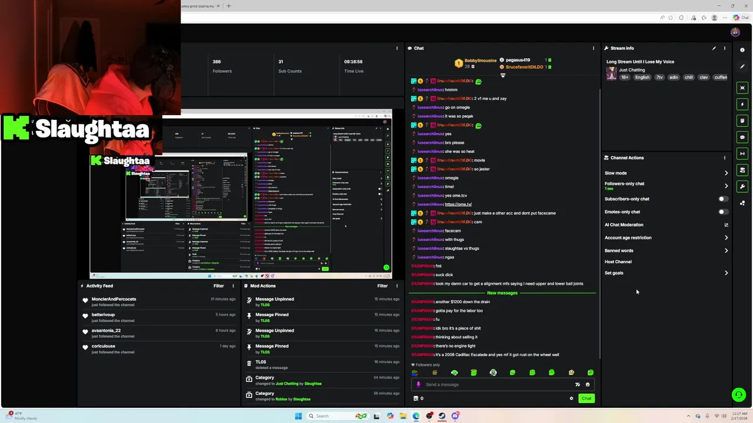Click the purple identity icon in message box
This screenshot has height=423, width=753.
tap(419, 384)
